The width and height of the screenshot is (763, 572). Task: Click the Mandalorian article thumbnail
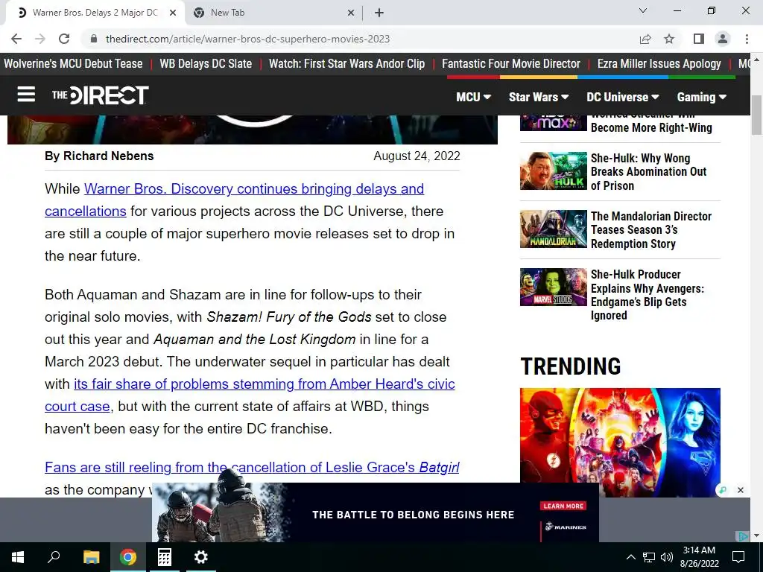coord(554,229)
